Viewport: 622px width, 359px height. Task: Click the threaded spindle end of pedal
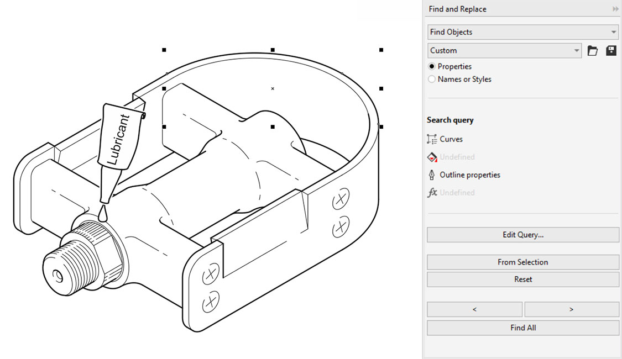click(x=70, y=268)
